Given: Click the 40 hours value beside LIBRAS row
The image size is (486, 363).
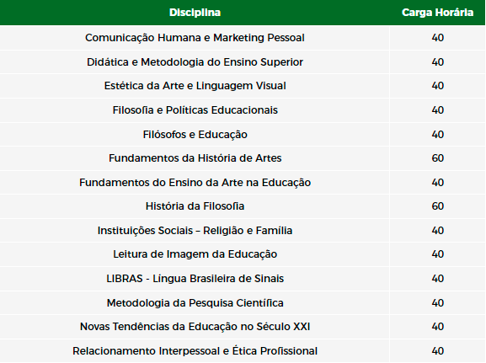Looking at the screenshot, I should 438,279.
